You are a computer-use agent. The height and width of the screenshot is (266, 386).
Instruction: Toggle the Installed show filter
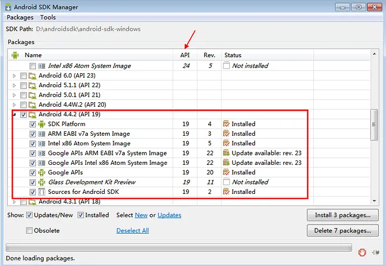click(x=81, y=215)
